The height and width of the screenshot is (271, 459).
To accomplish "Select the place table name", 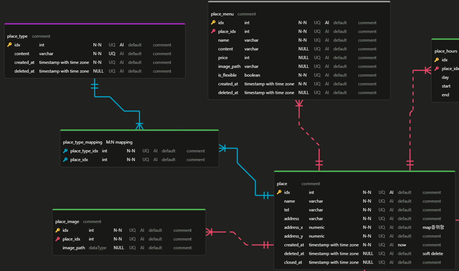I will click(282, 184).
